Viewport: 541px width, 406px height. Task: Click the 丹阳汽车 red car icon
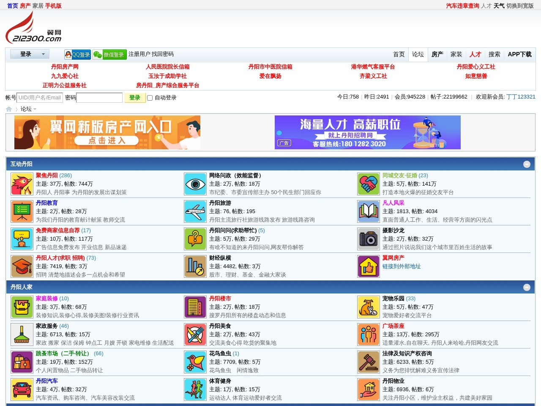[22, 390]
